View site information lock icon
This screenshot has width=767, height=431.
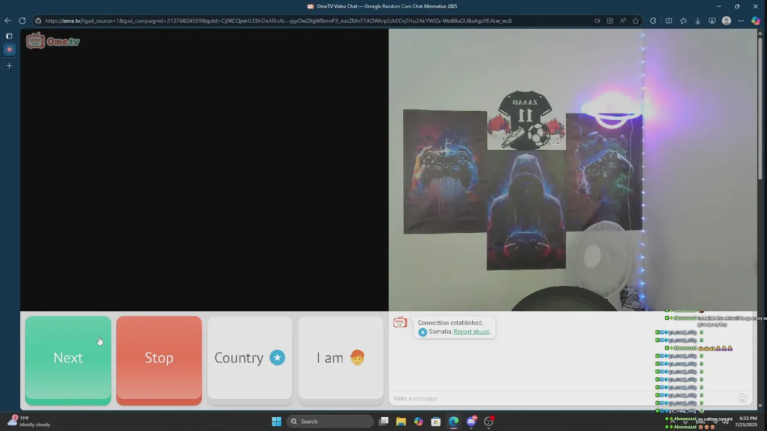point(38,21)
